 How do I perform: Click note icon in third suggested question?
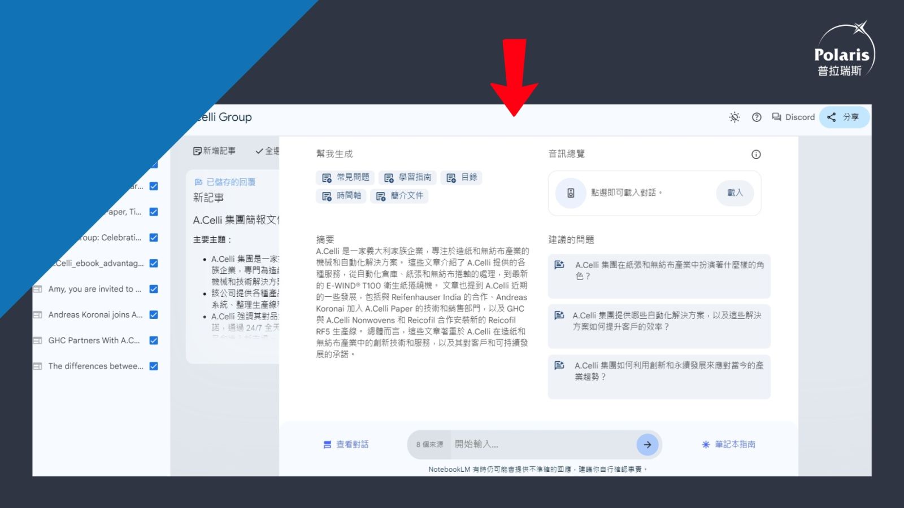559,365
